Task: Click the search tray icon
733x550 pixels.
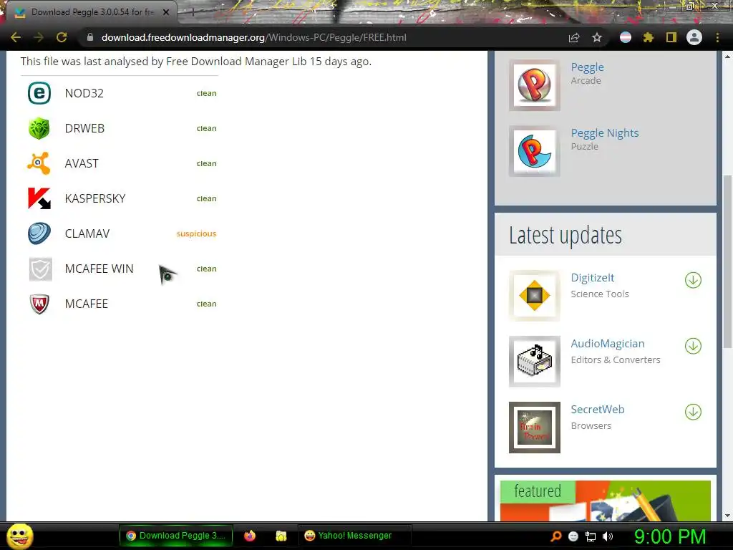Action: pos(555,536)
